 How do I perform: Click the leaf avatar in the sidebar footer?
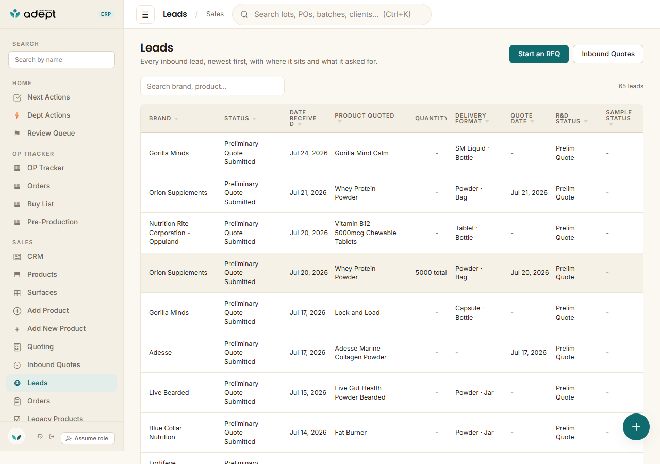pos(16,436)
